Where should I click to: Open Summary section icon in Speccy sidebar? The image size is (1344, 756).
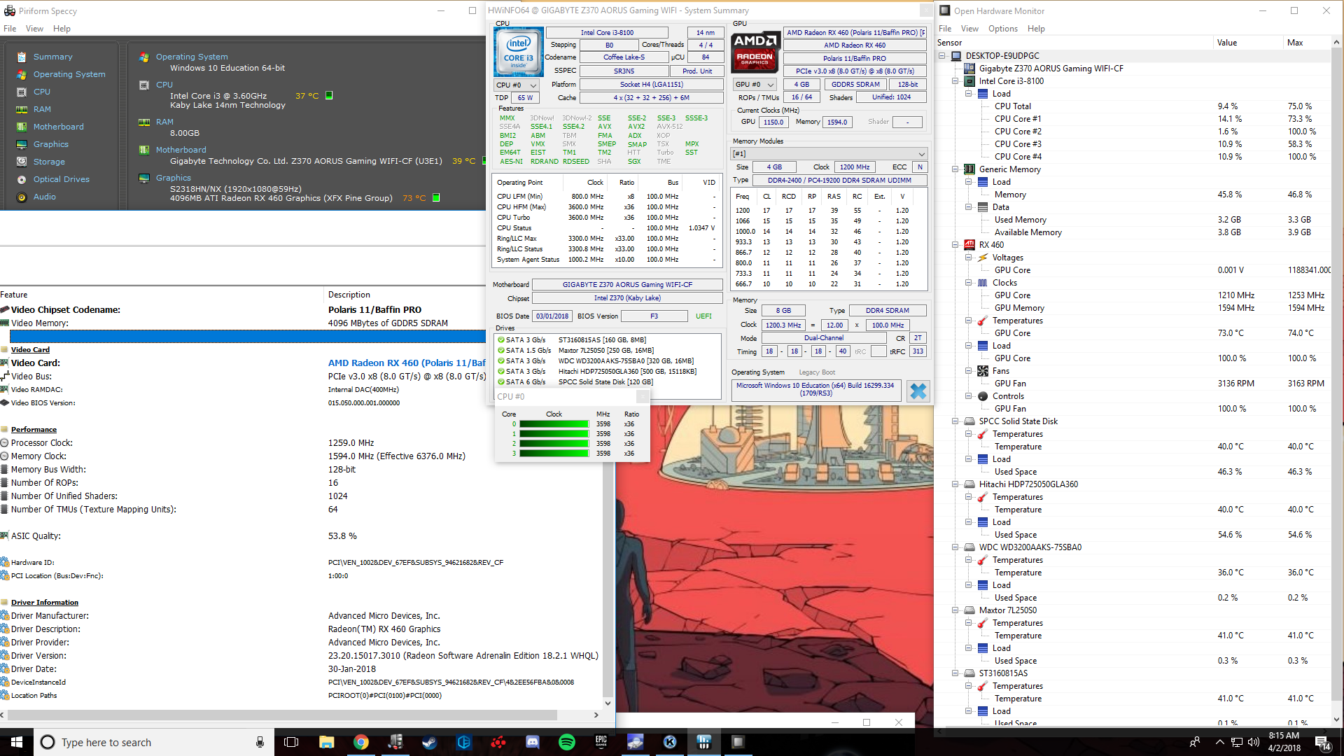pos(22,57)
